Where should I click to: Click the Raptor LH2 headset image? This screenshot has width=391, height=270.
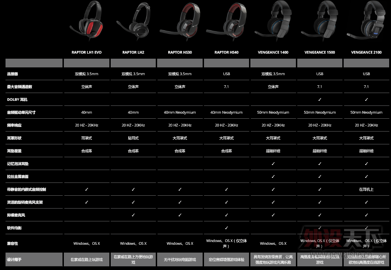point(133,23)
